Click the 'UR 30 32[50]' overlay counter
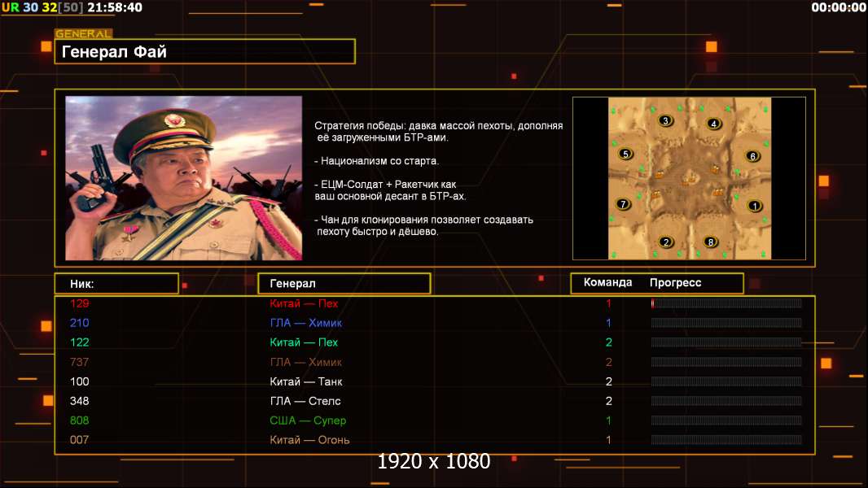The width and height of the screenshot is (868, 488). point(42,7)
